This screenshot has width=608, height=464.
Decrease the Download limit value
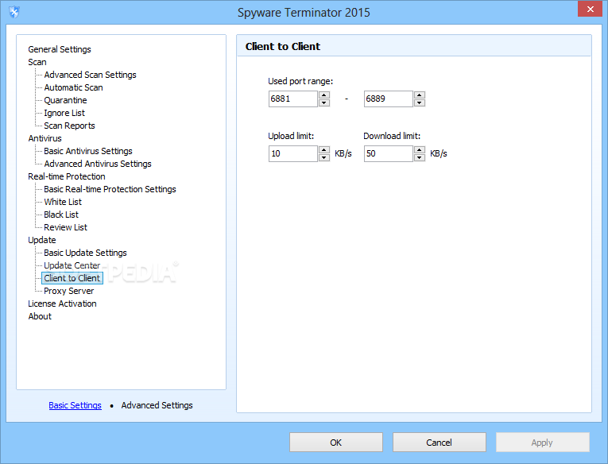420,157
